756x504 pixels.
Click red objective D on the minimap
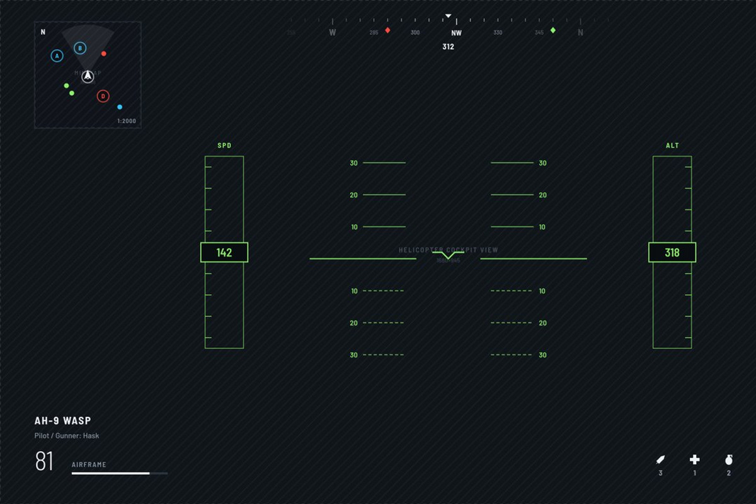[103, 96]
